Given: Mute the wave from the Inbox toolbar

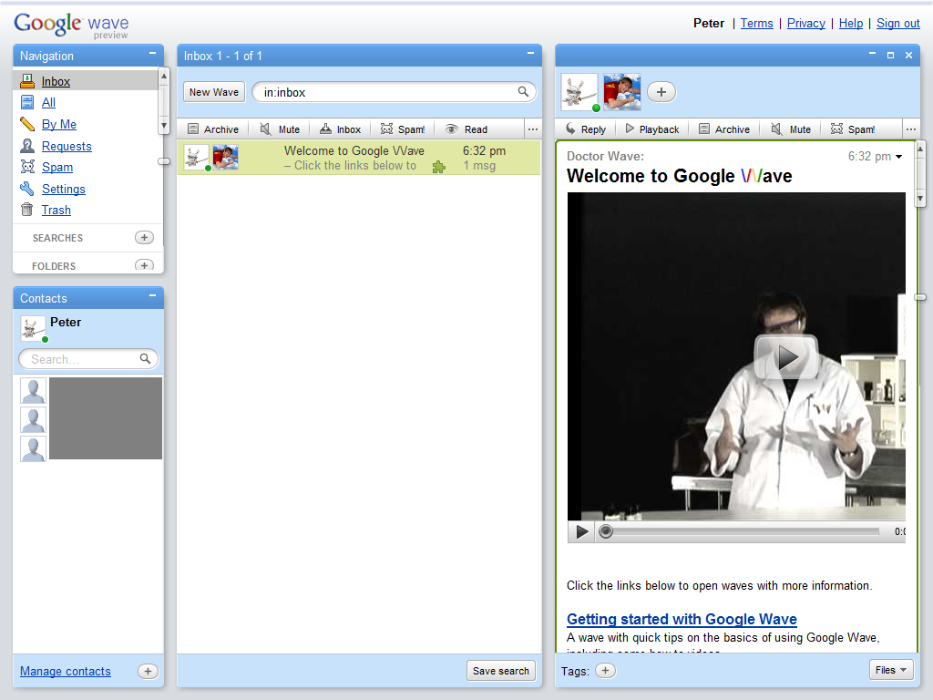Looking at the screenshot, I should pyautogui.click(x=281, y=129).
